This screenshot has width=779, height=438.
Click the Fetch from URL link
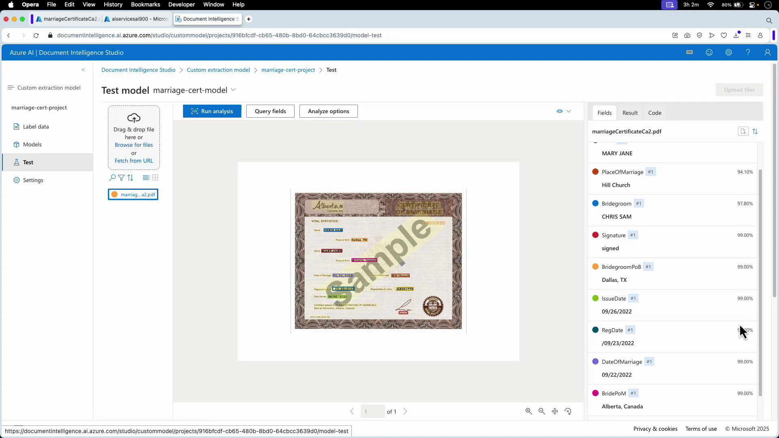tap(133, 161)
